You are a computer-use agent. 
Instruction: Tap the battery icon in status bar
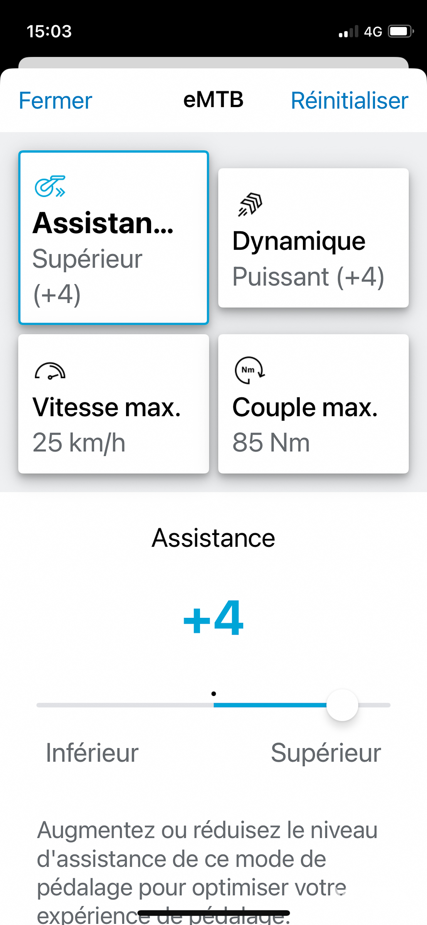(x=401, y=32)
